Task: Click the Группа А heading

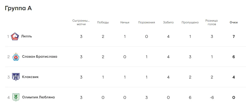Action: point(18,8)
